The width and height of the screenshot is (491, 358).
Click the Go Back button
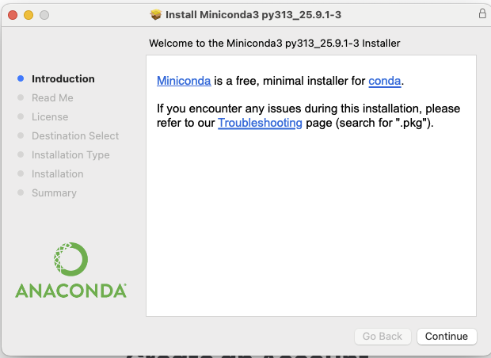coord(383,336)
